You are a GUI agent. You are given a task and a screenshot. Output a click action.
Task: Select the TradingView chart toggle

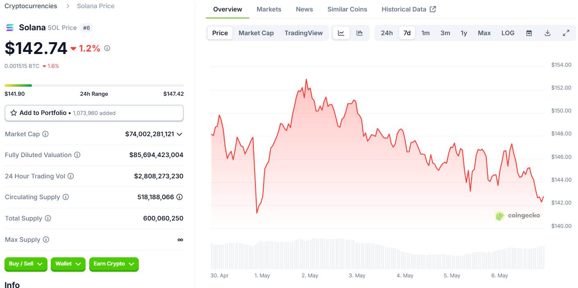point(303,33)
